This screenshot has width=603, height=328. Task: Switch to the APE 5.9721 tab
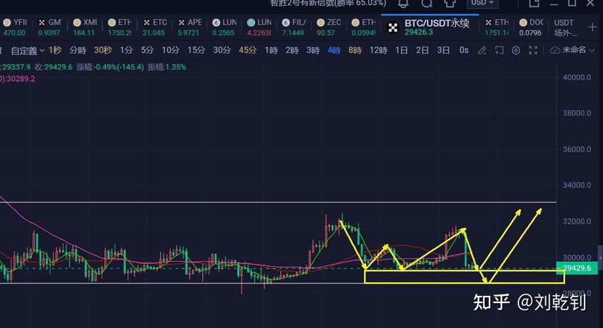(x=189, y=28)
